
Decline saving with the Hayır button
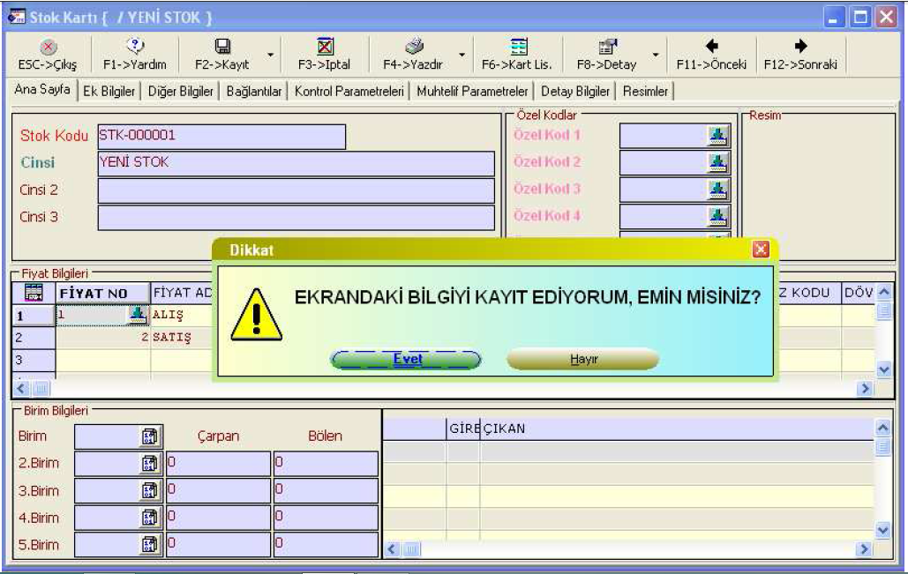pyautogui.click(x=582, y=360)
